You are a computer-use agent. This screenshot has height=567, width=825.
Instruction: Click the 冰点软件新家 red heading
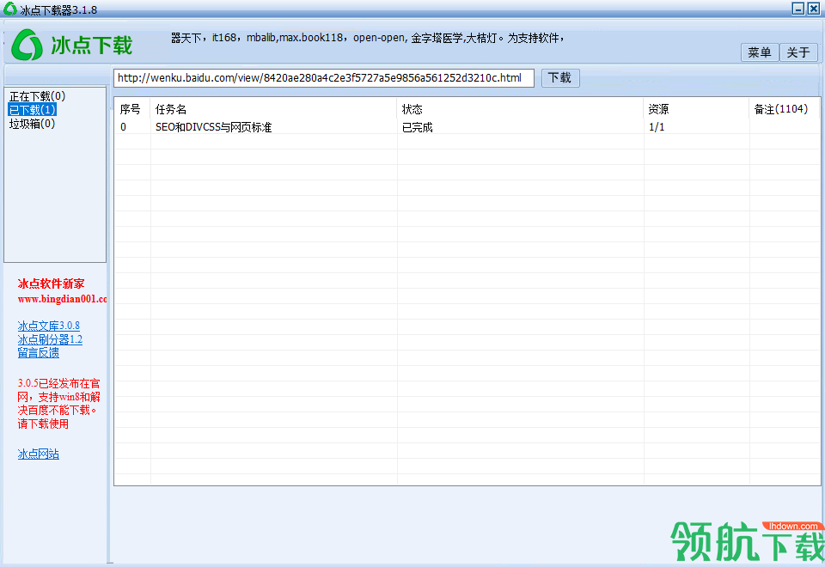(x=51, y=284)
